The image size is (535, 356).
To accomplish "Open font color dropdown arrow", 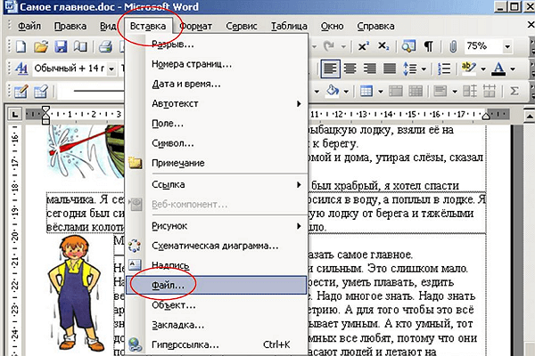I will pos(513,69).
